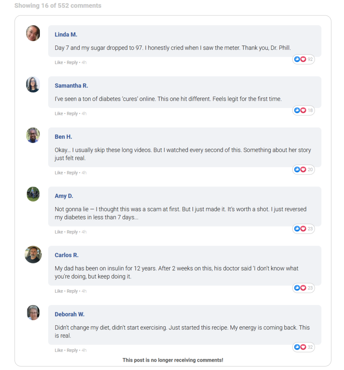The width and height of the screenshot is (344, 370).
Task: Reply to Samantha R.'s comment
Action: pyautogui.click(x=72, y=113)
